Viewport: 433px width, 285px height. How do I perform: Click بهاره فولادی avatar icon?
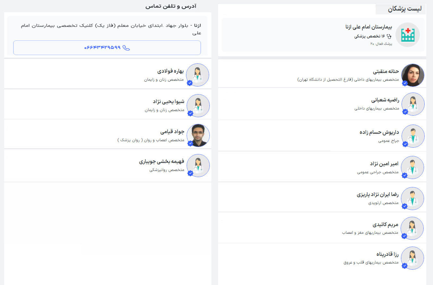tap(198, 75)
